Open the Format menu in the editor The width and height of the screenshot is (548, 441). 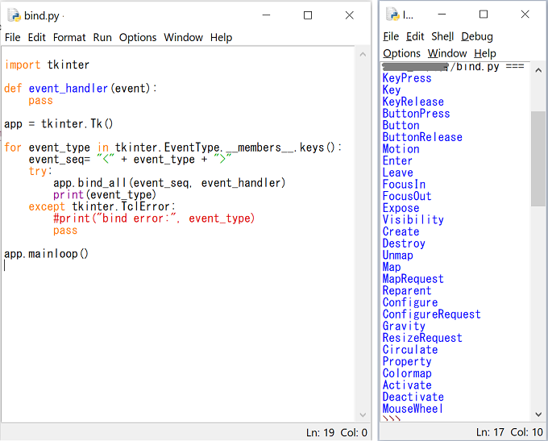click(69, 37)
